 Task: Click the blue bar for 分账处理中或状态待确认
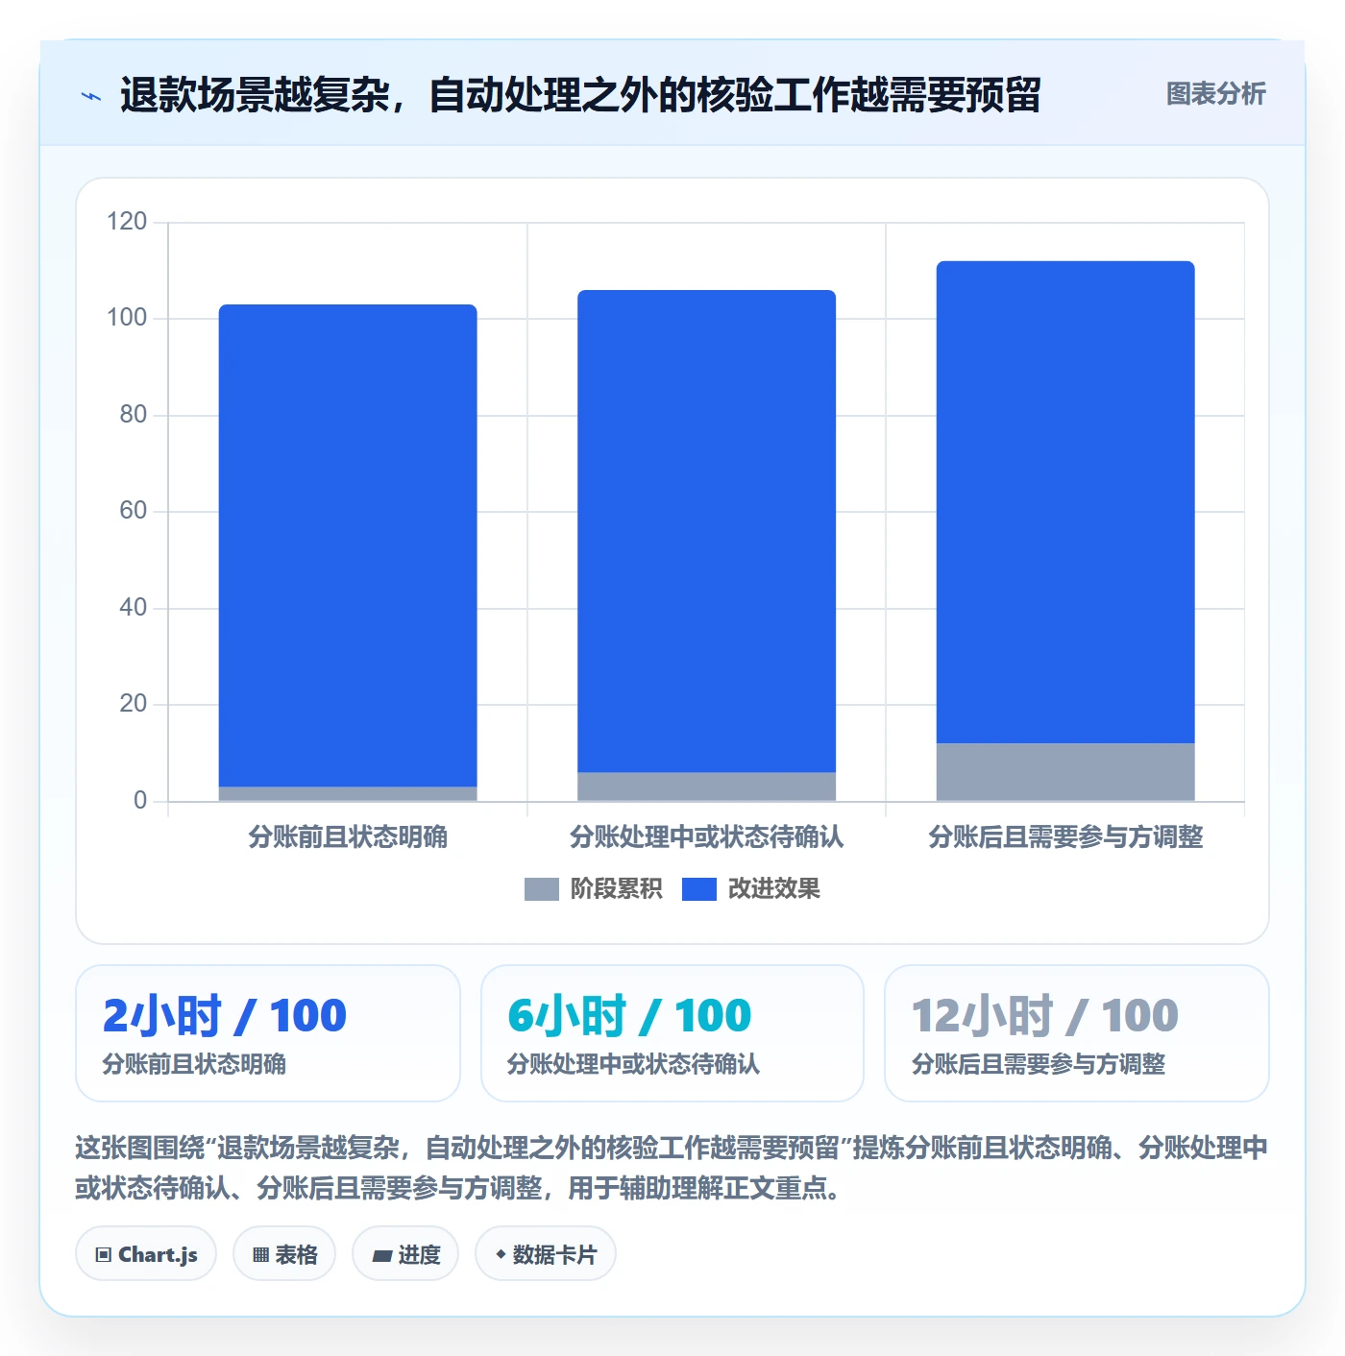(706, 531)
